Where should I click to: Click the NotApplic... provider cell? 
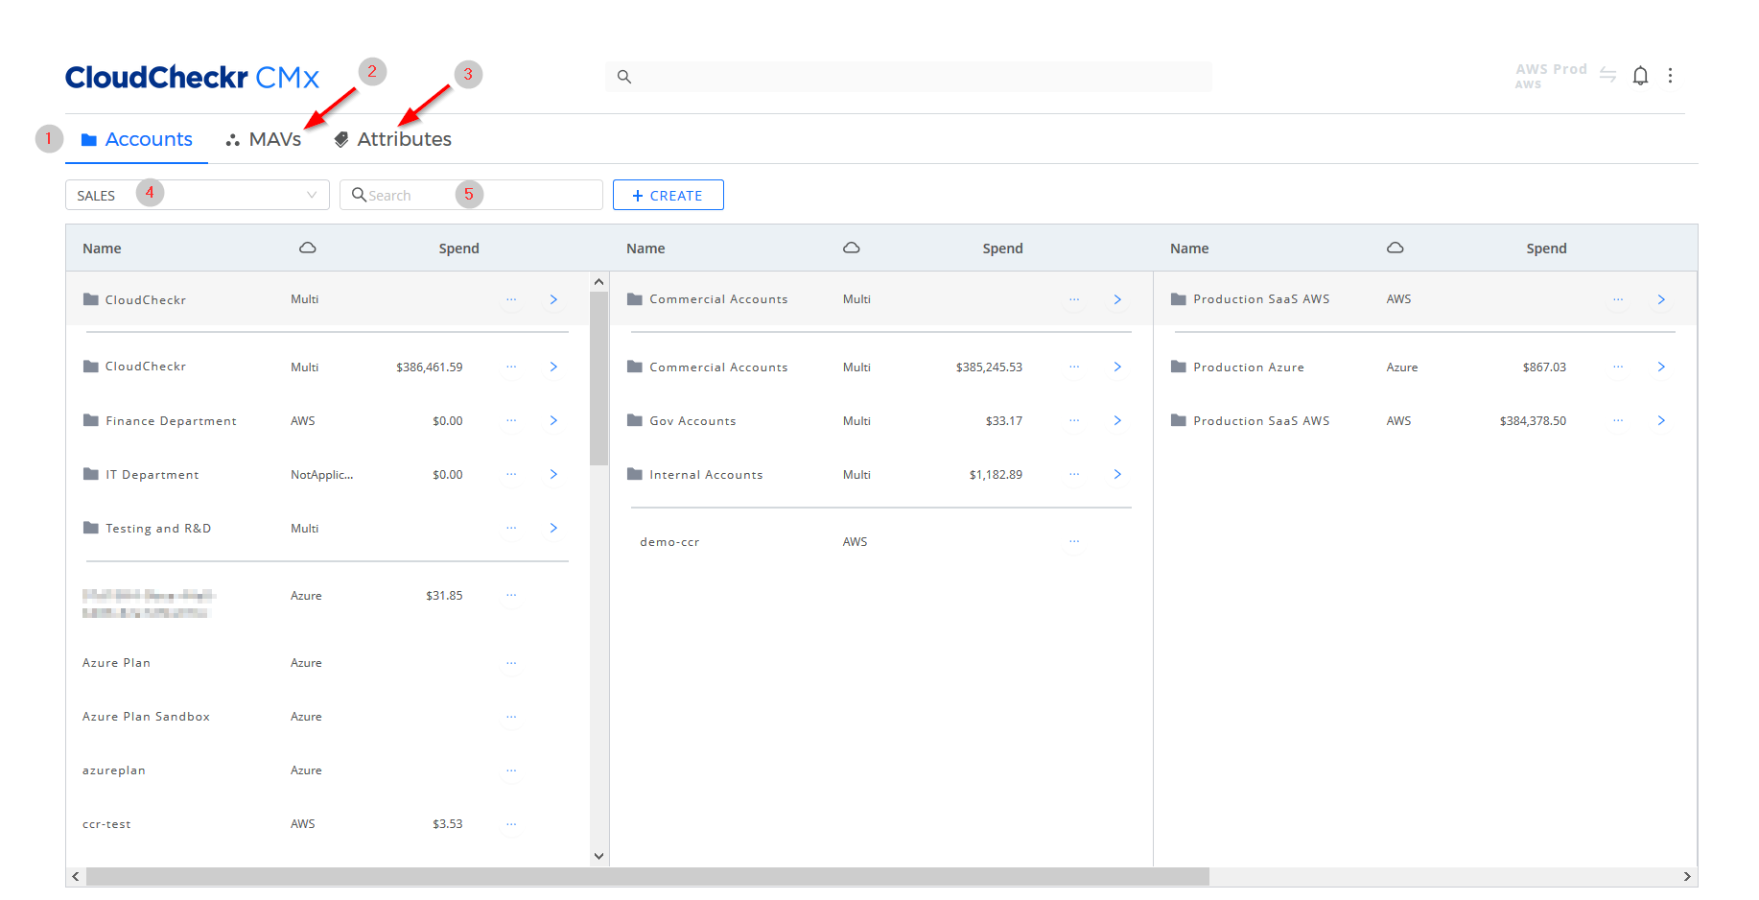point(321,474)
